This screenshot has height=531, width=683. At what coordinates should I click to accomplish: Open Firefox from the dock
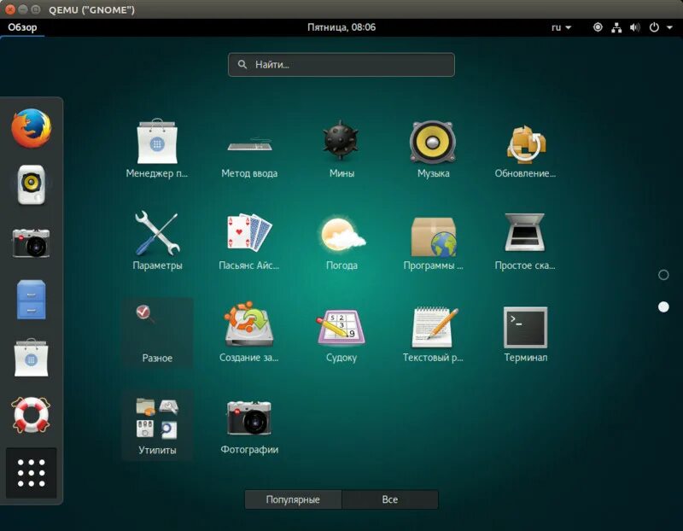click(31, 129)
